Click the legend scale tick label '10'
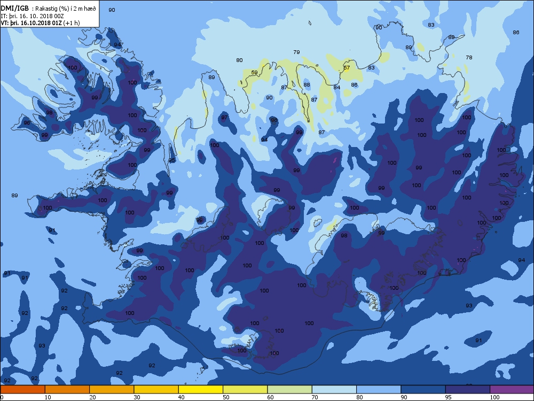 click(x=48, y=397)
